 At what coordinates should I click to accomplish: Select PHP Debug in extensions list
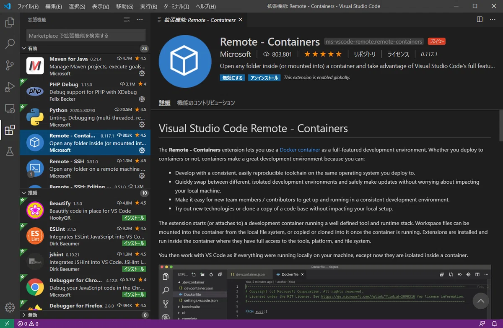(85, 91)
